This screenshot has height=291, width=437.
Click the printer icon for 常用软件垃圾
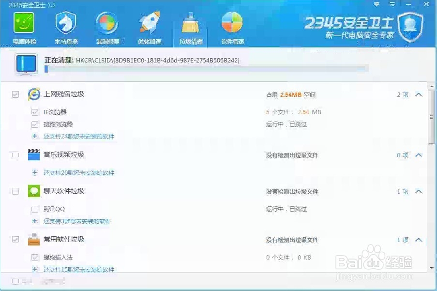click(34, 240)
